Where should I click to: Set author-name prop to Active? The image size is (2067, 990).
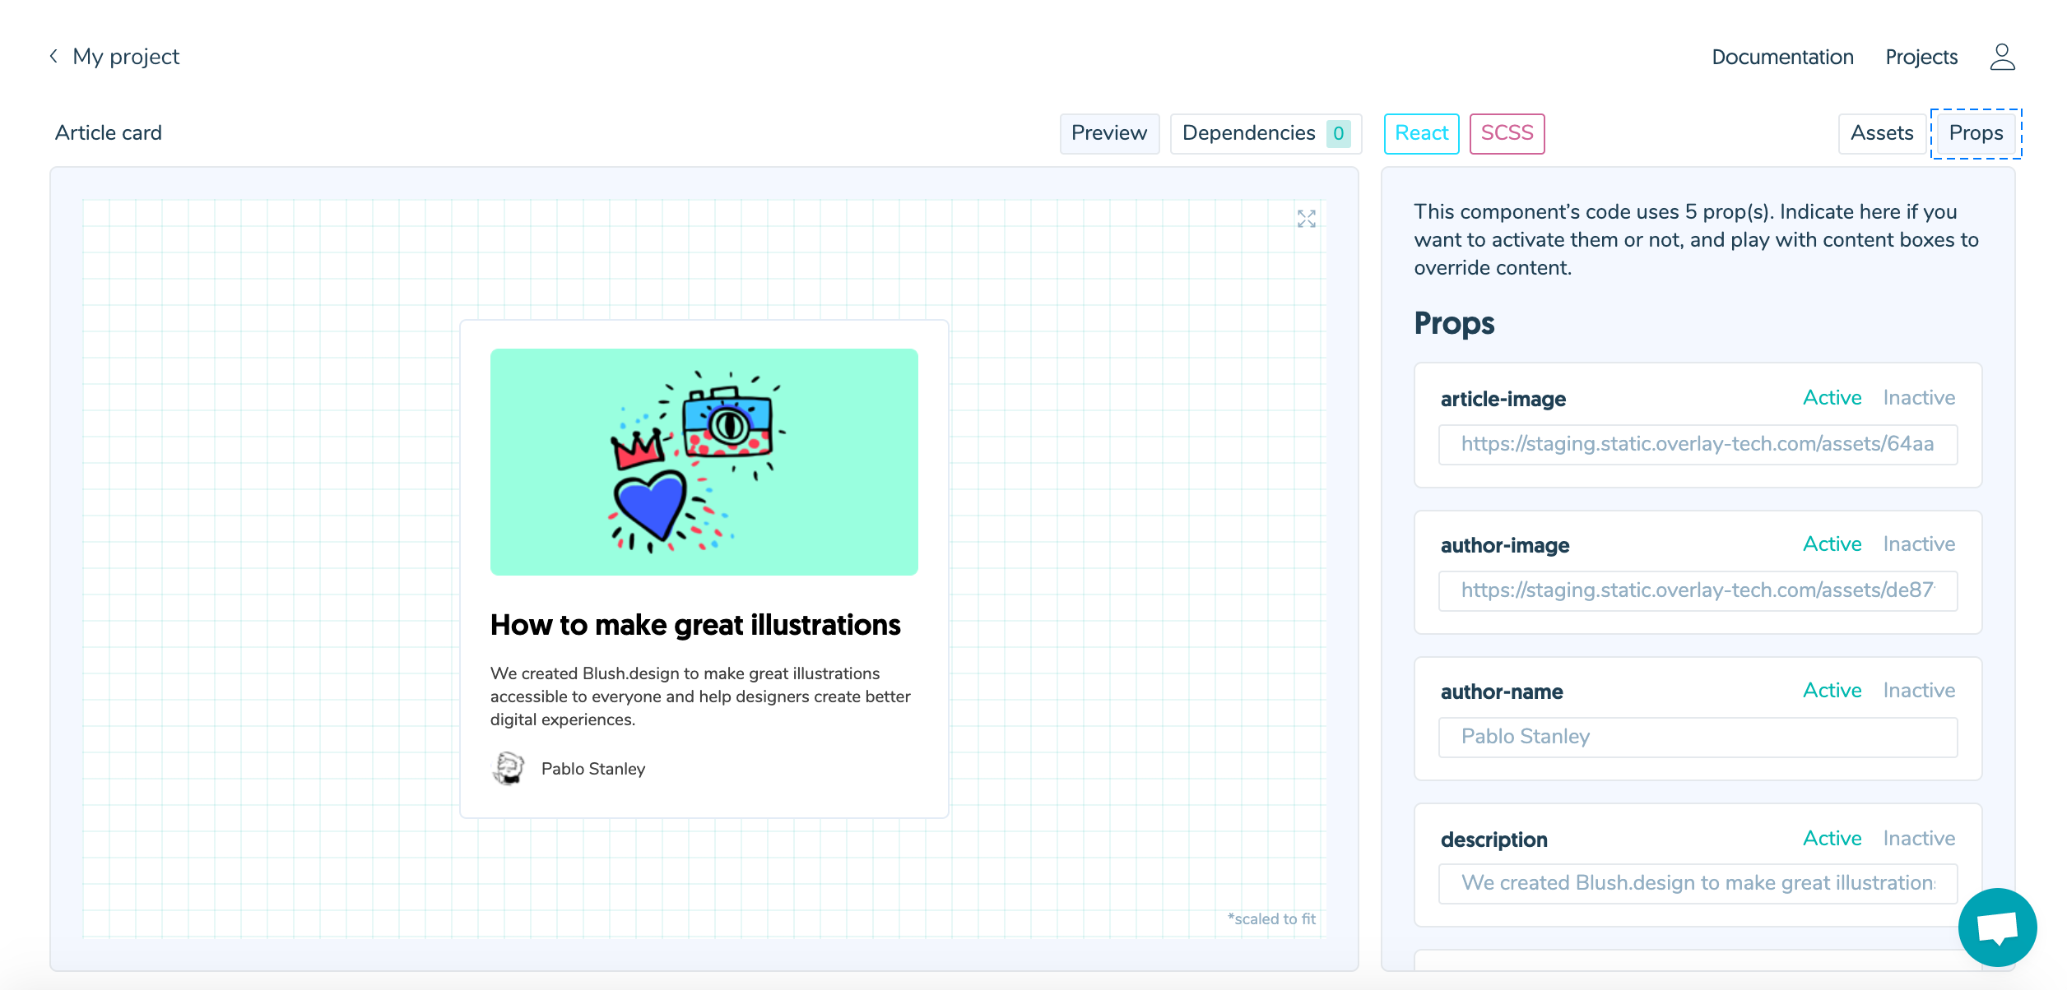coord(1832,691)
